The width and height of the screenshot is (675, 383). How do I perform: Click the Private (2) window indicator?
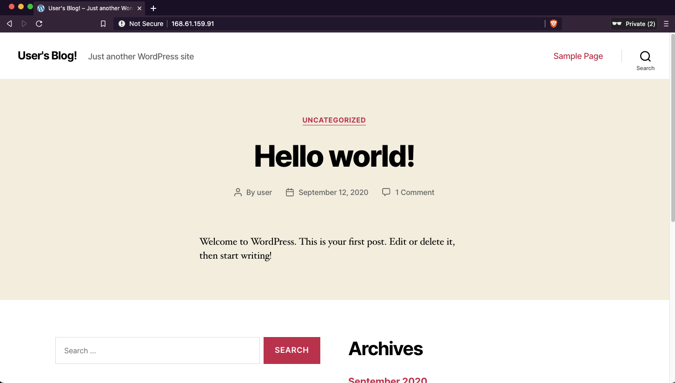[x=634, y=23]
